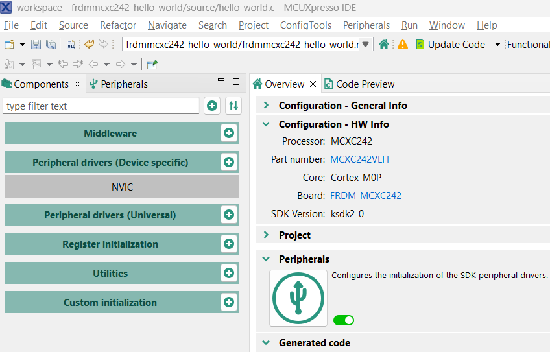Click the yellow warning triangle icon

pyautogui.click(x=403, y=44)
